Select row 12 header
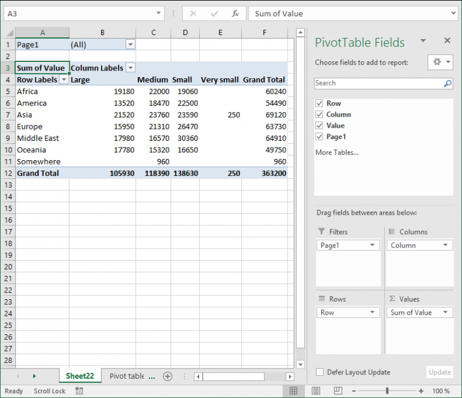The height and width of the screenshot is (398, 462). pyautogui.click(x=8, y=173)
